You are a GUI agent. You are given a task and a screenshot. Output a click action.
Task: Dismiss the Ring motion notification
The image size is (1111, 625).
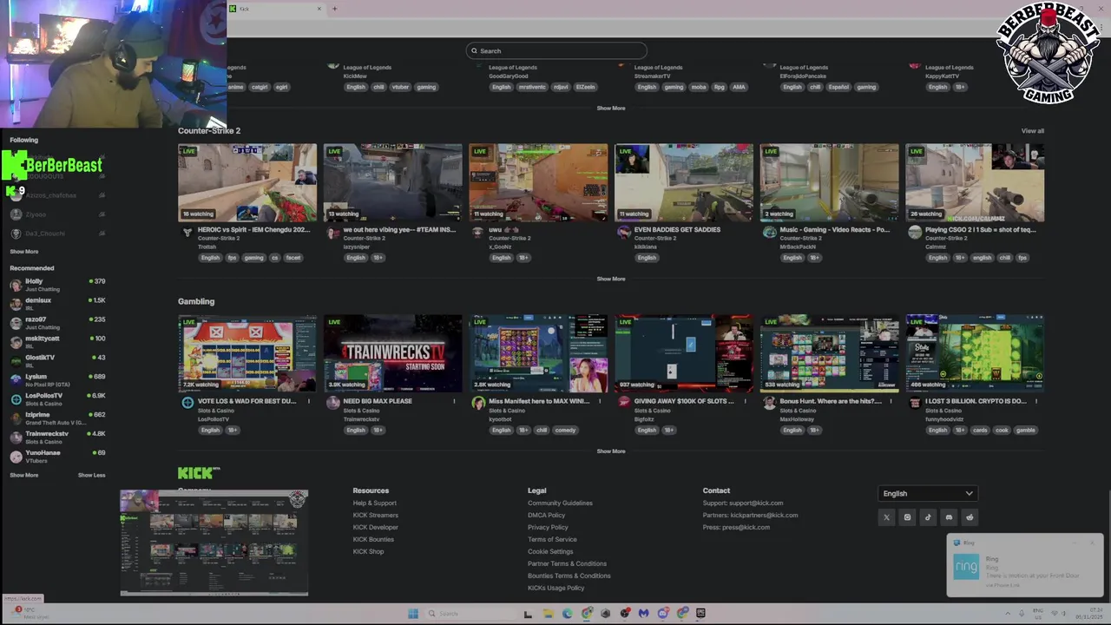(1091, 543)
